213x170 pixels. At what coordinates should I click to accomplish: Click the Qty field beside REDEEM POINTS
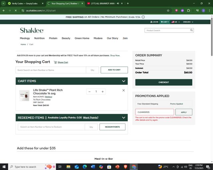pos(91,127)
